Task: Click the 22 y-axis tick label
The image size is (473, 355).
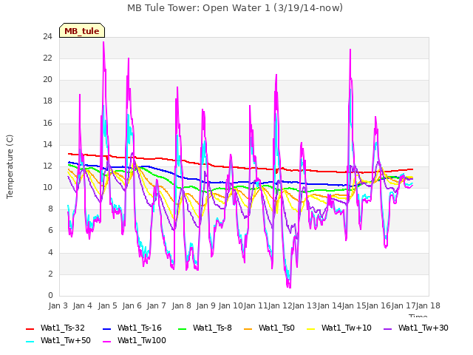Action: 47,58
